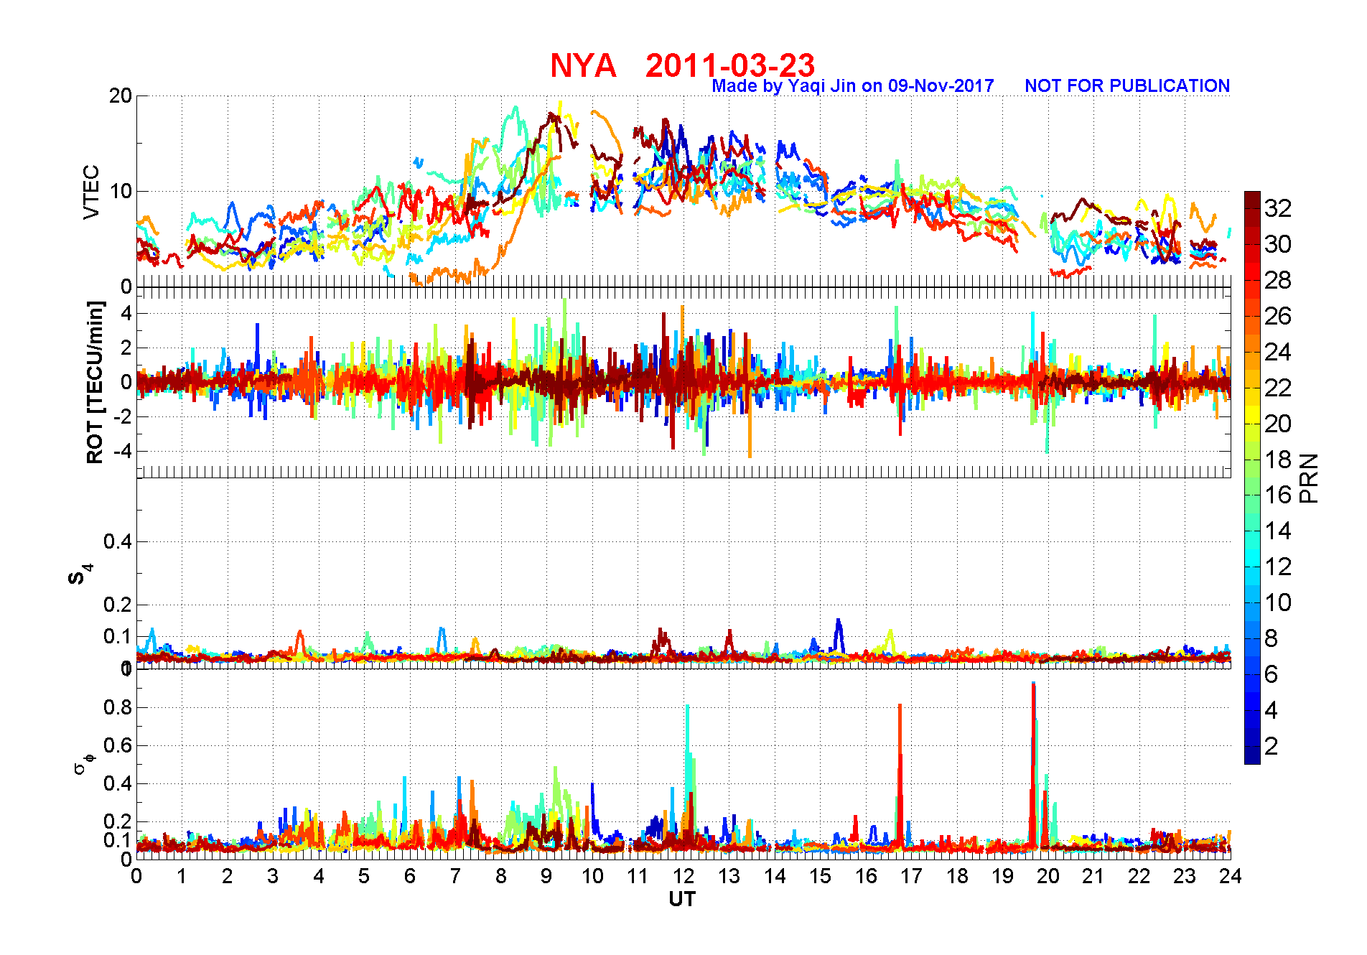This screenshot has height=955, width=1367.
Task: Click VTEC y-axis tick label 10
Action: tap(120, 191)
